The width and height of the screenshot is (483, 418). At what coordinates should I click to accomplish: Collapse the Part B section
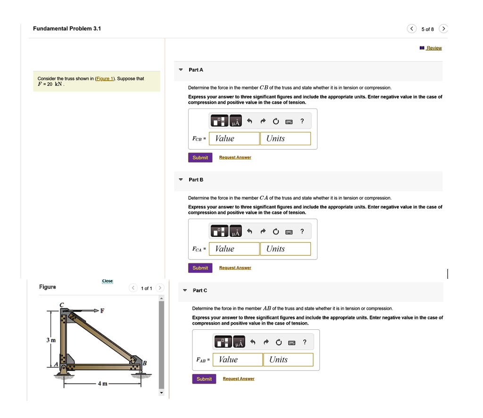pyautogui.click(x=181, y=179)
